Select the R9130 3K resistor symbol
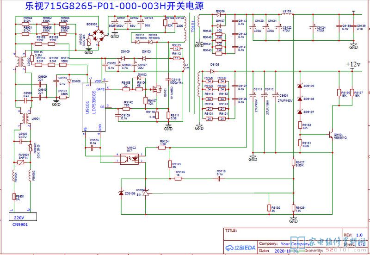 269,208
